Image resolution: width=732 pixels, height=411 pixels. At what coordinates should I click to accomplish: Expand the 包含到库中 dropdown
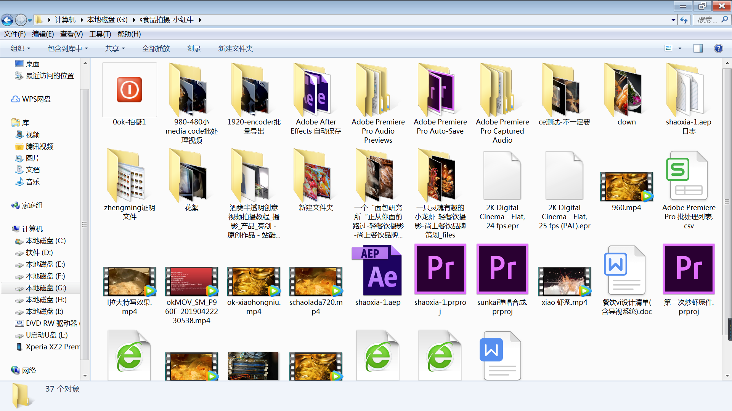point(67,48)
